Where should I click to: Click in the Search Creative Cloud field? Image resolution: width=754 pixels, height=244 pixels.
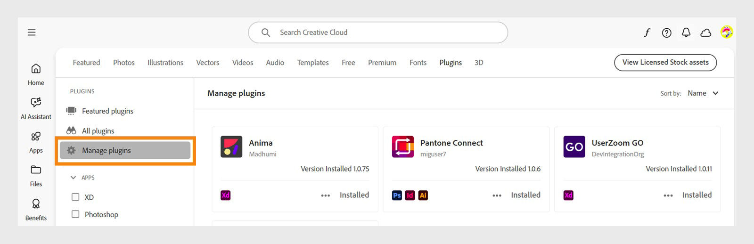(378, 33)
